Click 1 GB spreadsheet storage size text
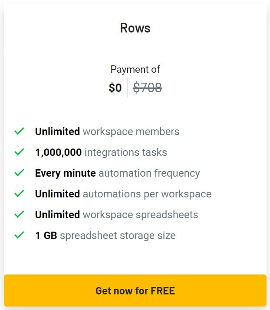 coord(105,236)
